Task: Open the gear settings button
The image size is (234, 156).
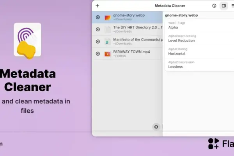Action: click(156, 127)
